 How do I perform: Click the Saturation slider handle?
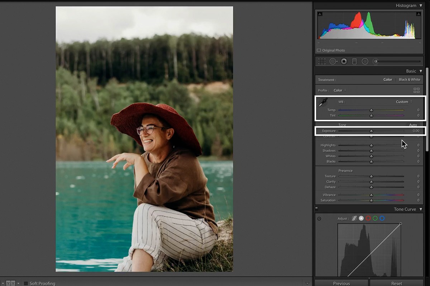(x=371, y=200)
